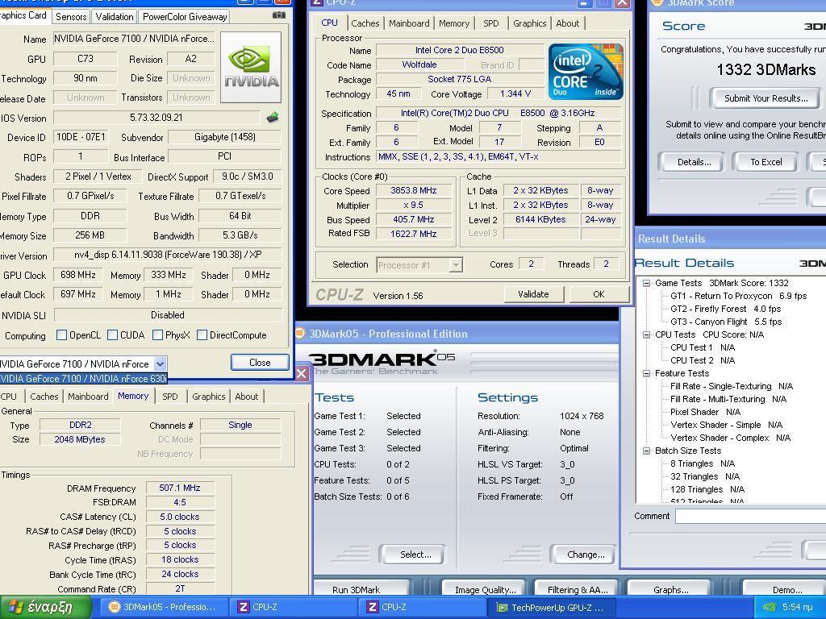The image size is (826, 619).
Task: Click OK in the CPU-Z window
Action: pyautogui.click(x=599, y=294)
